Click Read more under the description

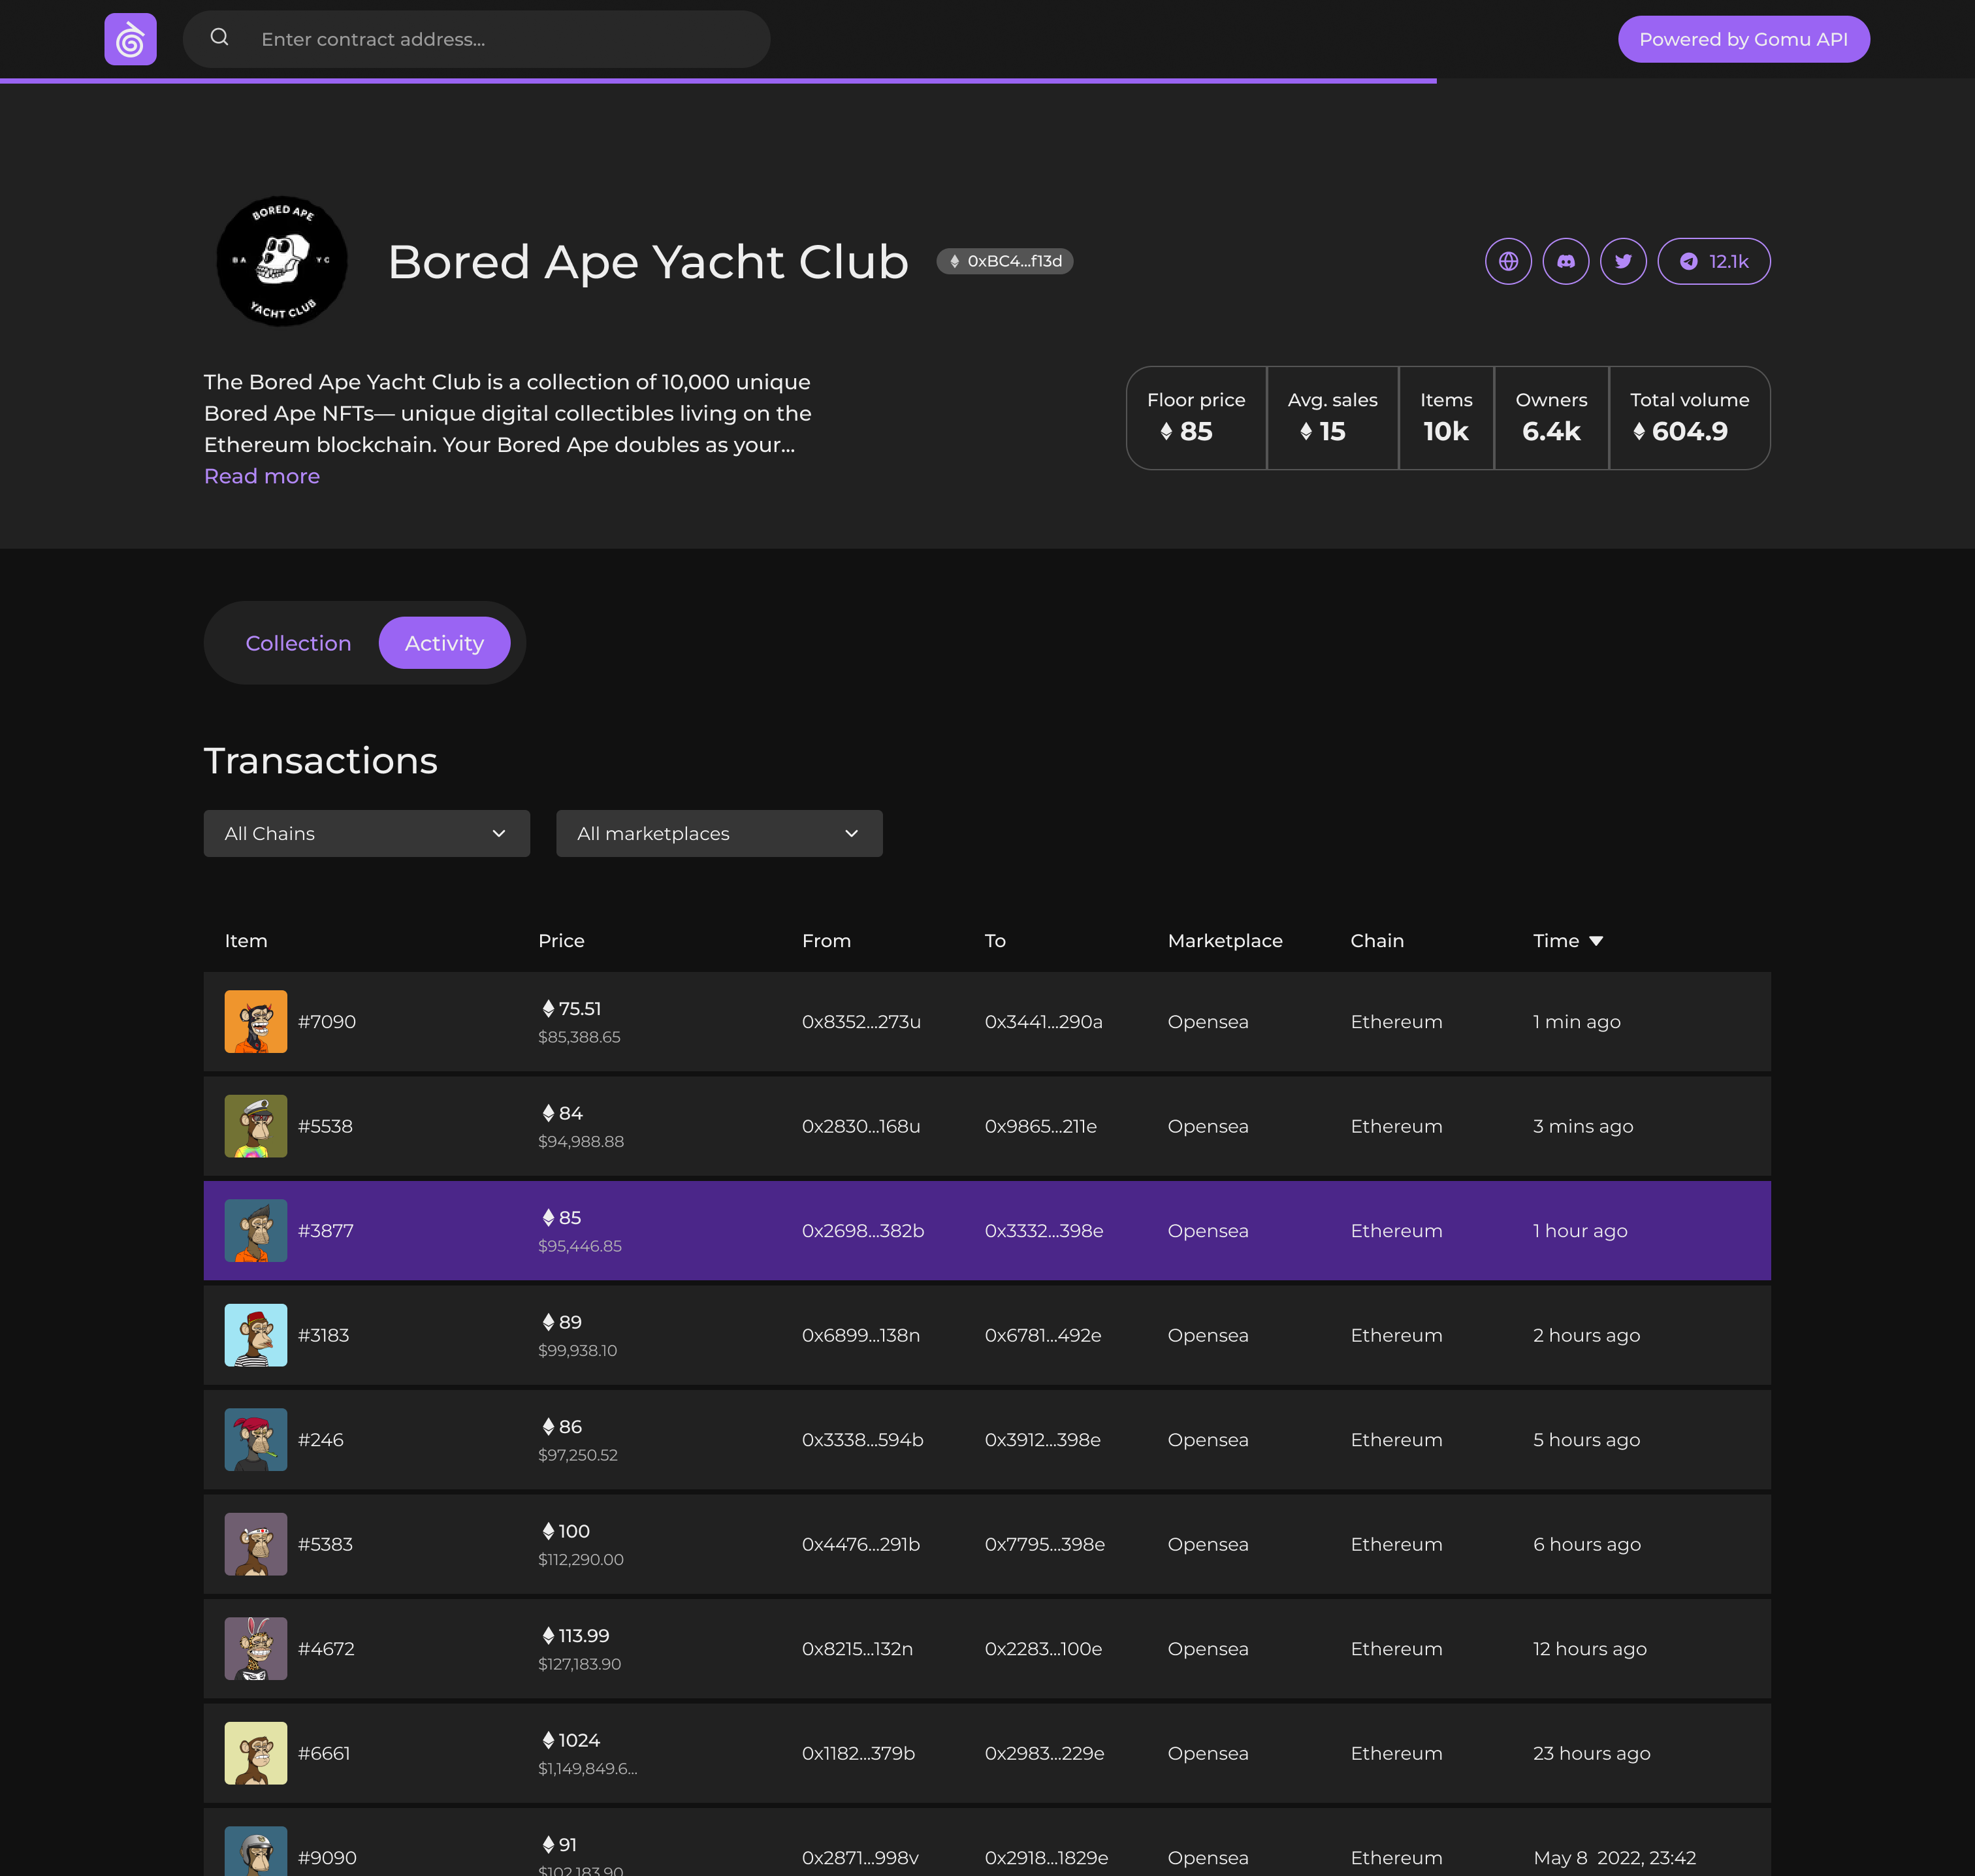[262, 476]
